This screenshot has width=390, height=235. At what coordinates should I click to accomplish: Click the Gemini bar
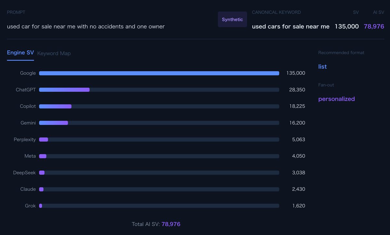click(159, 123)
